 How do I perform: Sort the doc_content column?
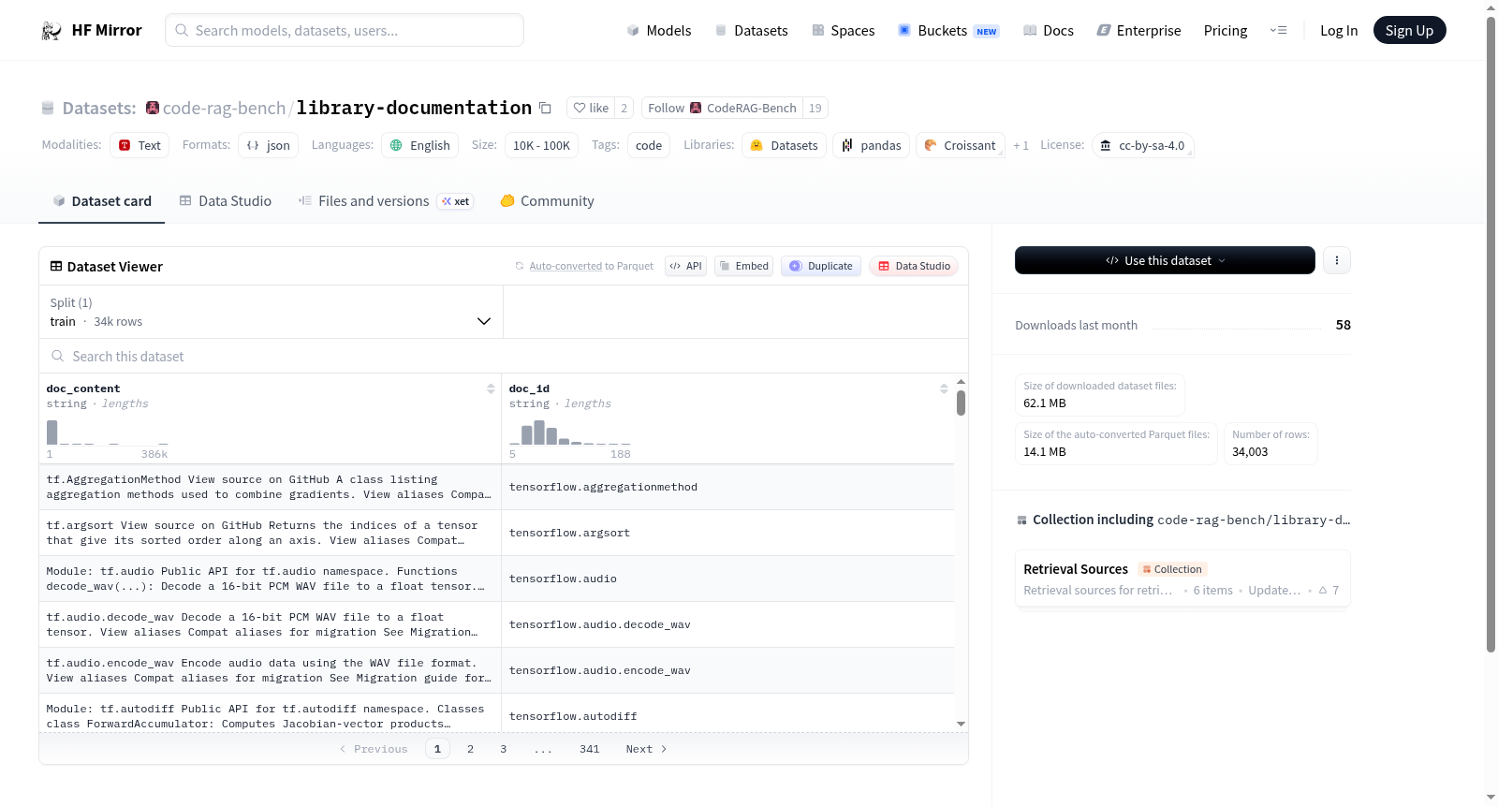(491, 388)
